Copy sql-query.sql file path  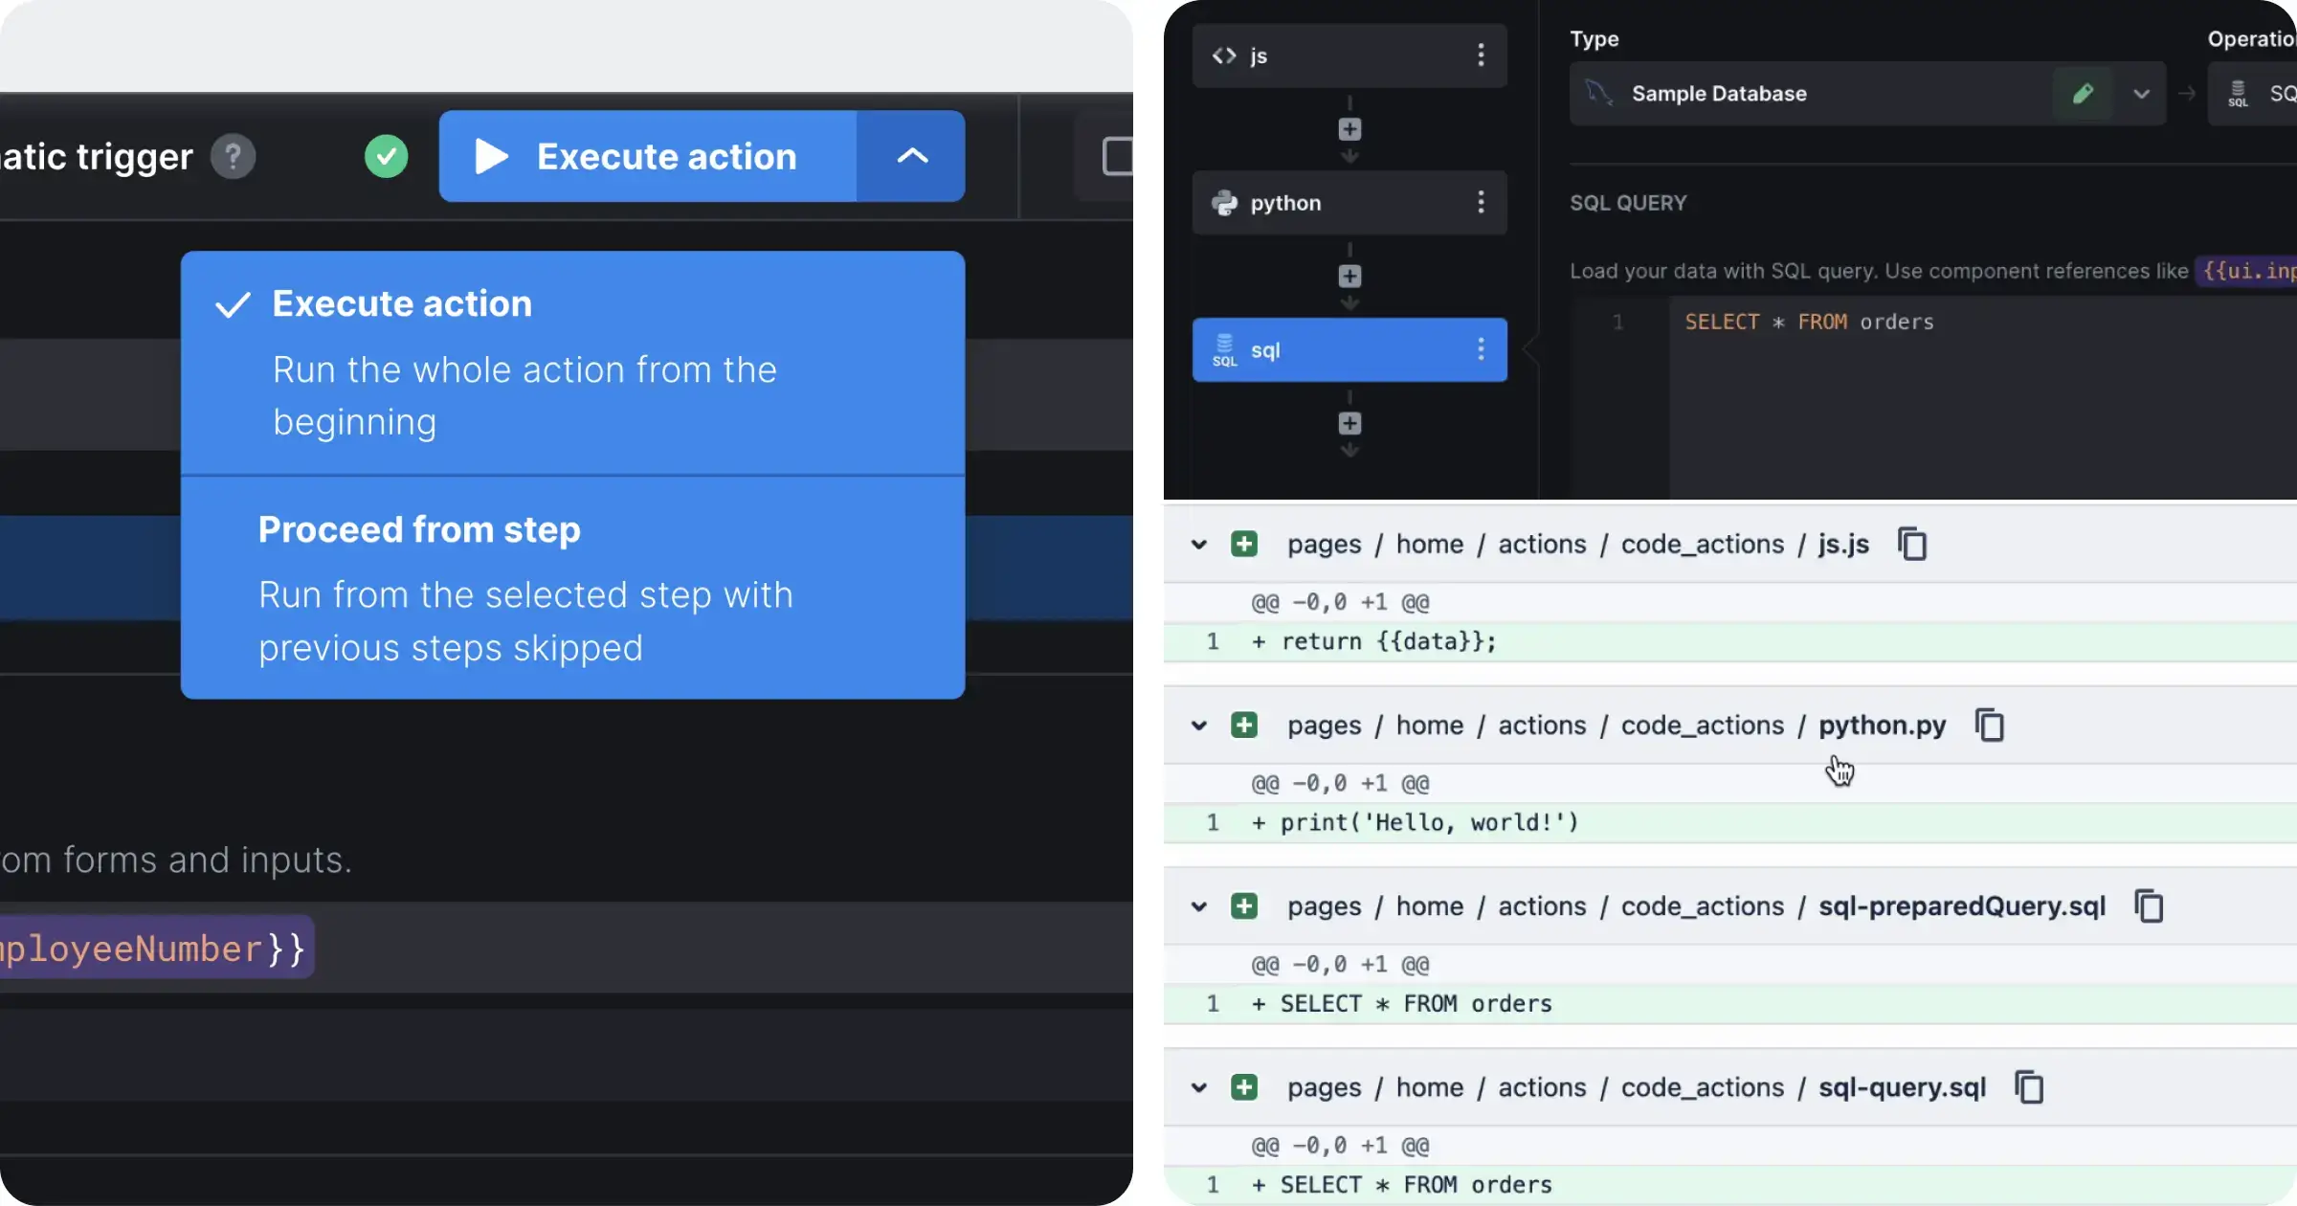pyautogui.click(x=2029, y=1088)
